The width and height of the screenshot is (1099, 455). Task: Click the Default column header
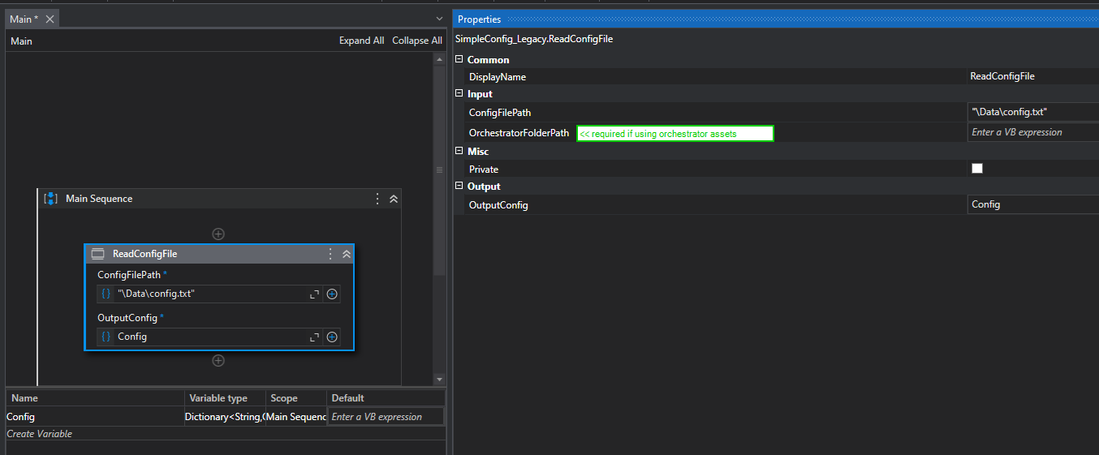point(386,398)
